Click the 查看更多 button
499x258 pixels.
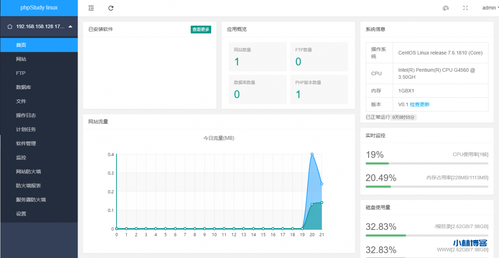tap(201, 30)
